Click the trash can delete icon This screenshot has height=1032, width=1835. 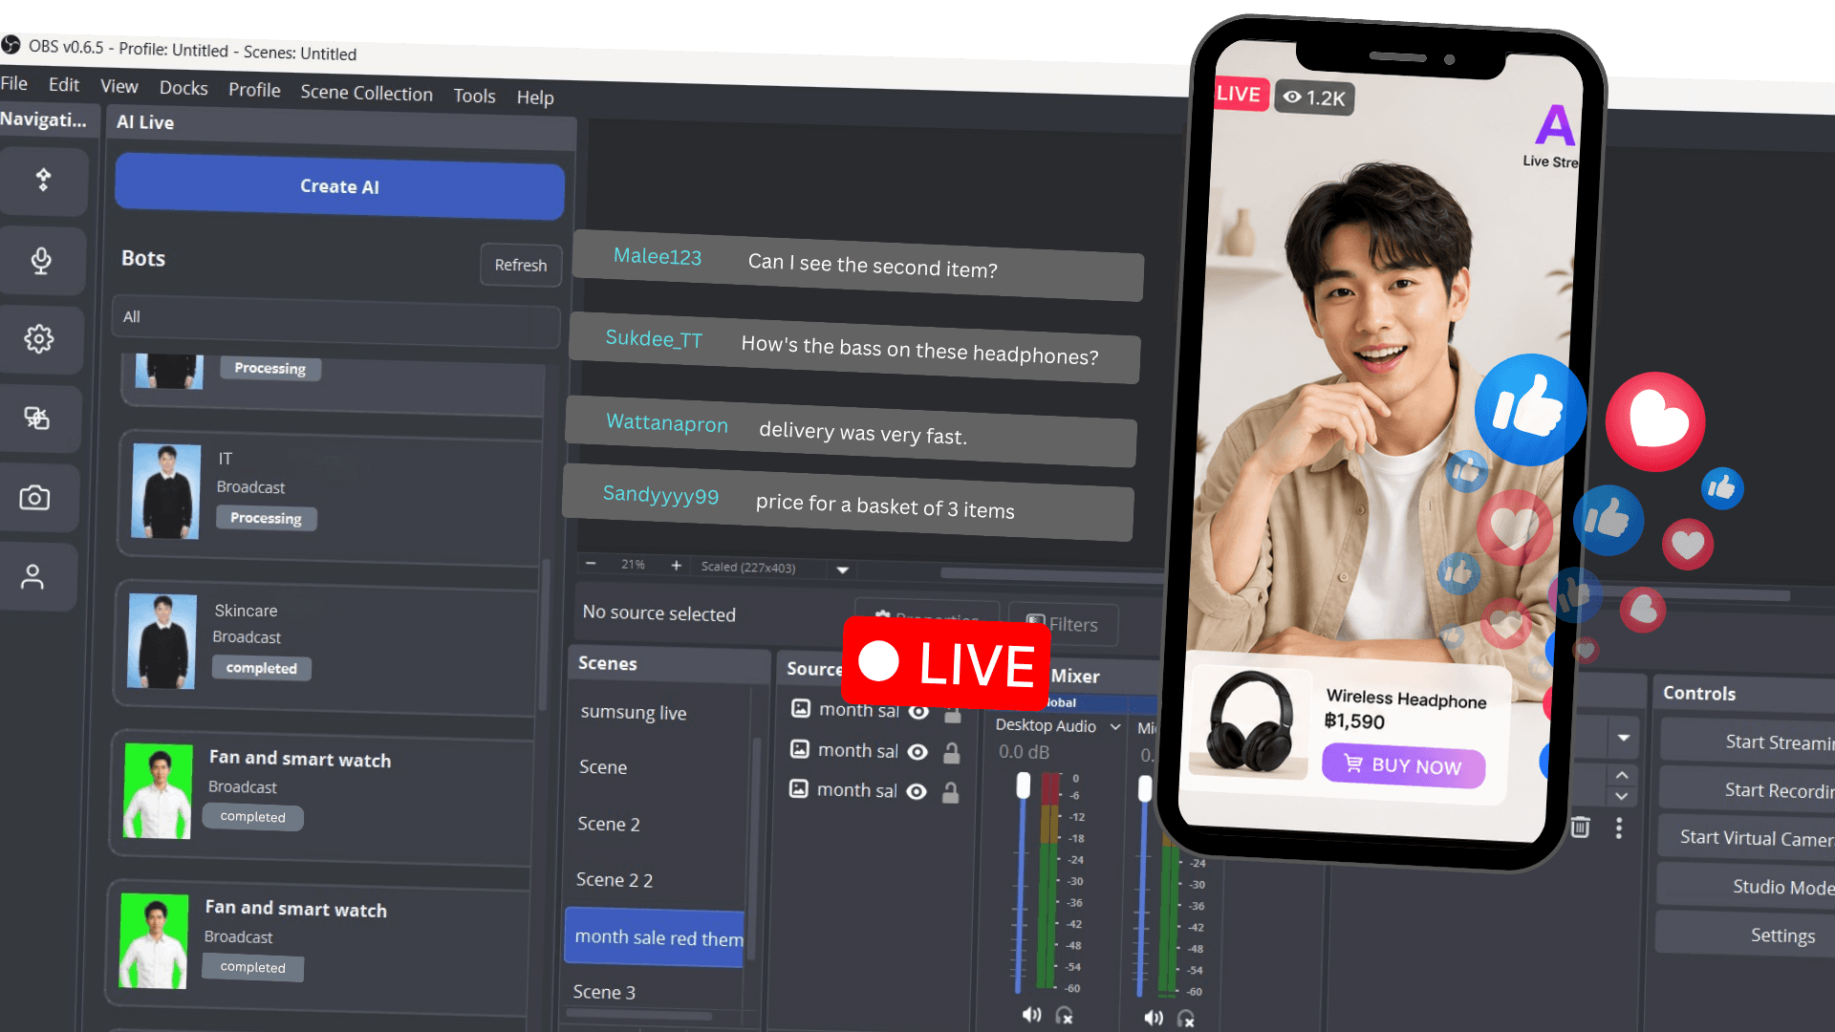(x=1580, y=827)
